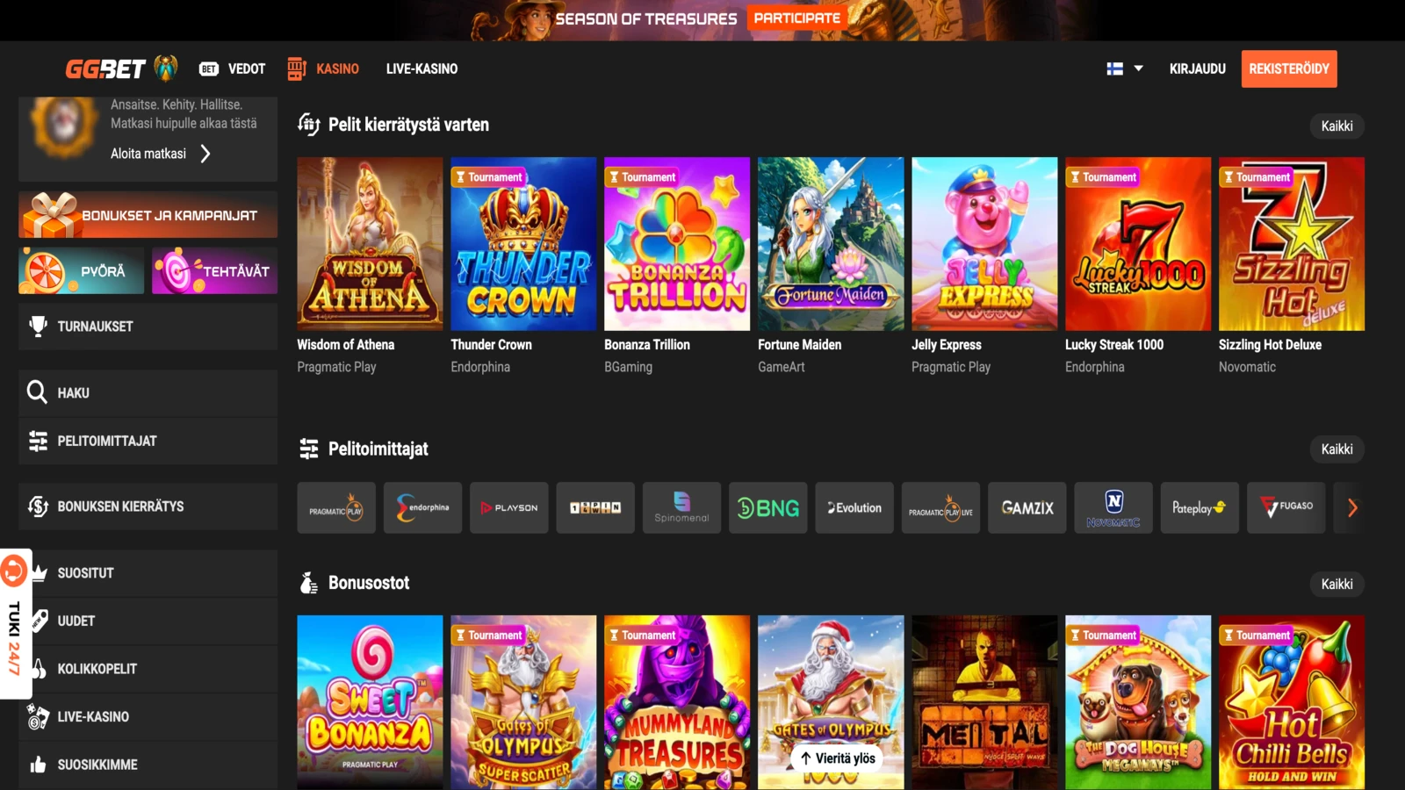The height and width of the screenshot is (790, 1405).
Task: Click the Haku search magnifier icon
Action: [37, 392]
